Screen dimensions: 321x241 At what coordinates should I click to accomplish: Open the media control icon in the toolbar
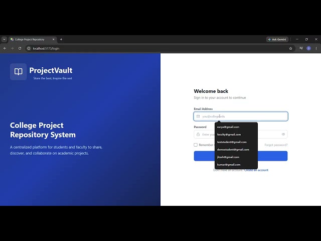click(301, 48)
